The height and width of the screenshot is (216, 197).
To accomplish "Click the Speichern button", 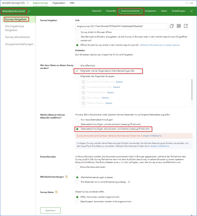I will (50, 210).
